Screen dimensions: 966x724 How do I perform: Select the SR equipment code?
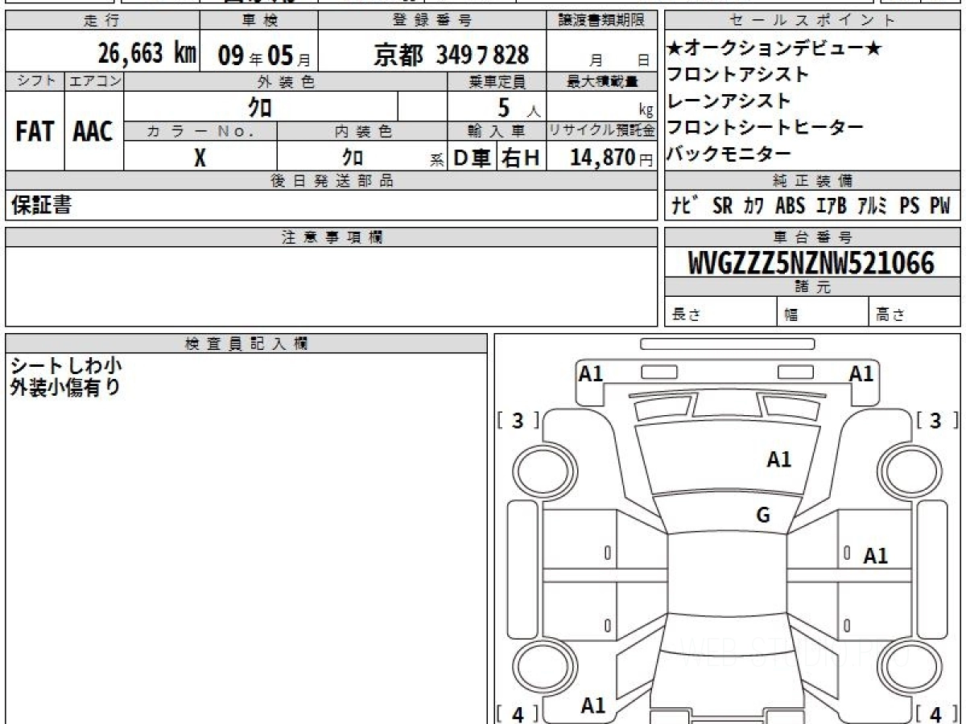[x=723, y=205]
